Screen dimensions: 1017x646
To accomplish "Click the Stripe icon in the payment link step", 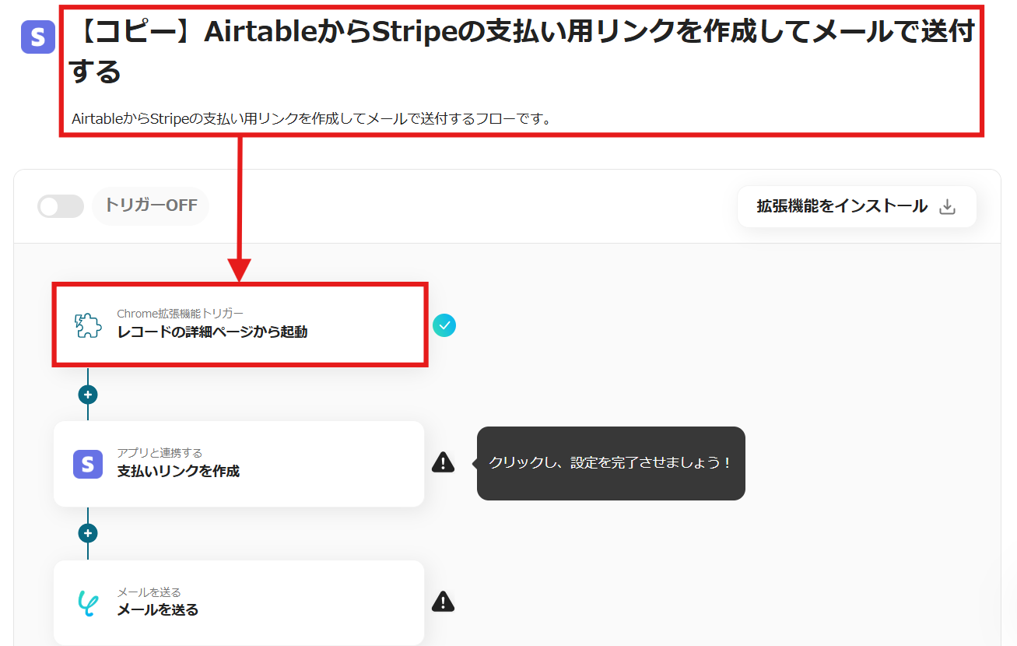I will (88, 464).
